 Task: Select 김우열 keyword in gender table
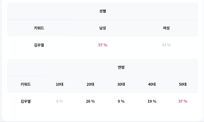click(39, 45)
